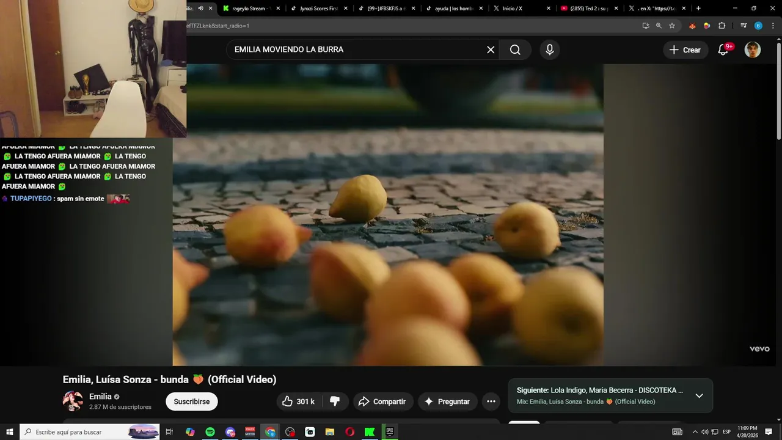Click '2.87 M de suscriptores' text
This screenshot has height=440, width=782.
coord(120,407)
